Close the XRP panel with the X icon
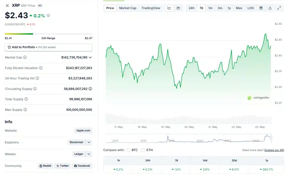 coord(7,6)
